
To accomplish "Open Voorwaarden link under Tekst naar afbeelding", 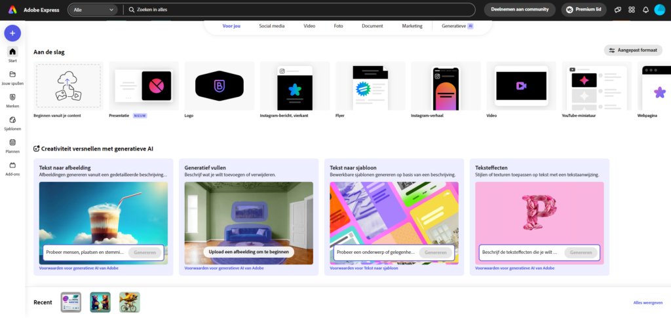I will 79,268.
